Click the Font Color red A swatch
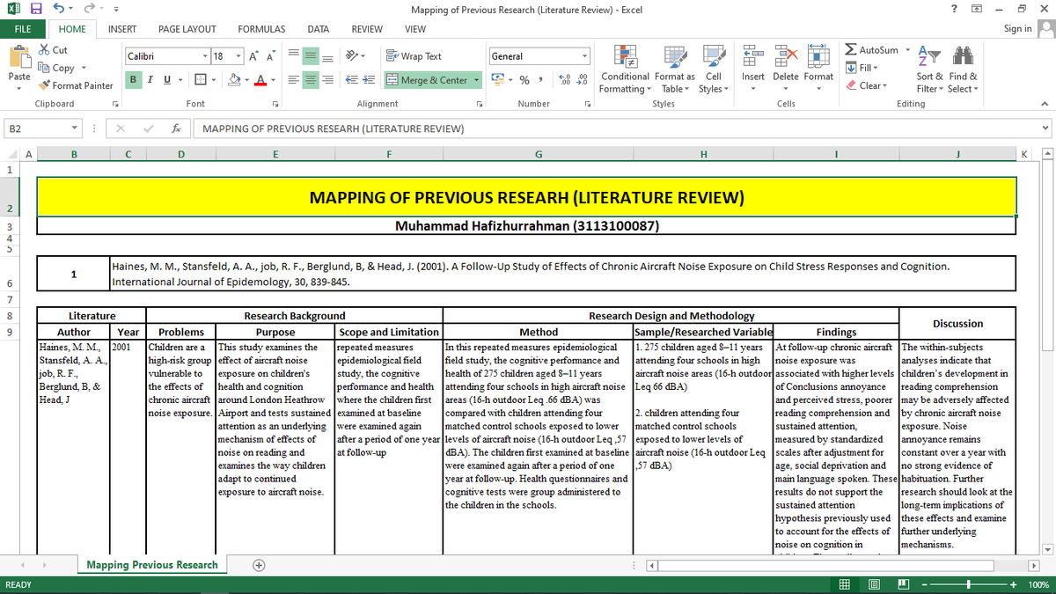Screen dimensions: 1056x594 pos(260,80)
